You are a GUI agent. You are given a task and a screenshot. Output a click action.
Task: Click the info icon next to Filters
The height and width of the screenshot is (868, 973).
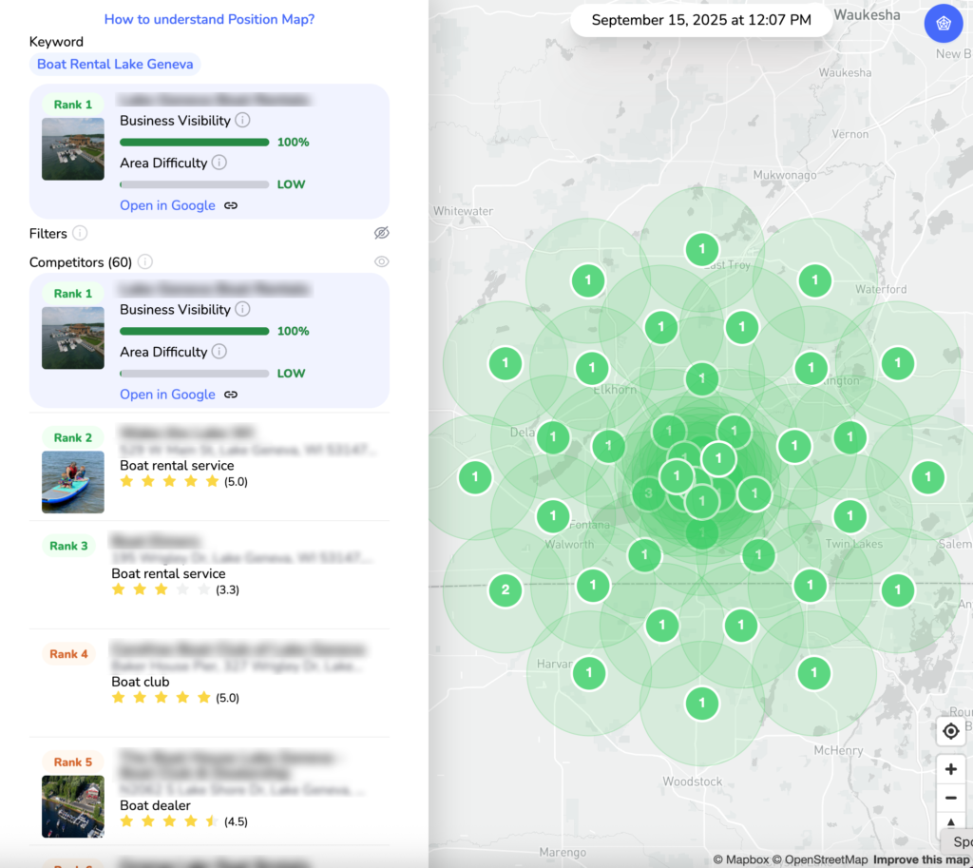(80, 233)
